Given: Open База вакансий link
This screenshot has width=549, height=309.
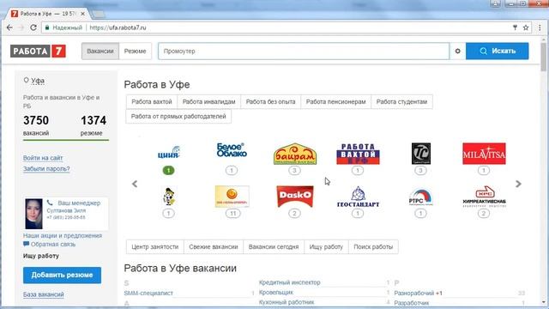Looking at the screenshot, I should click(44, 294).
